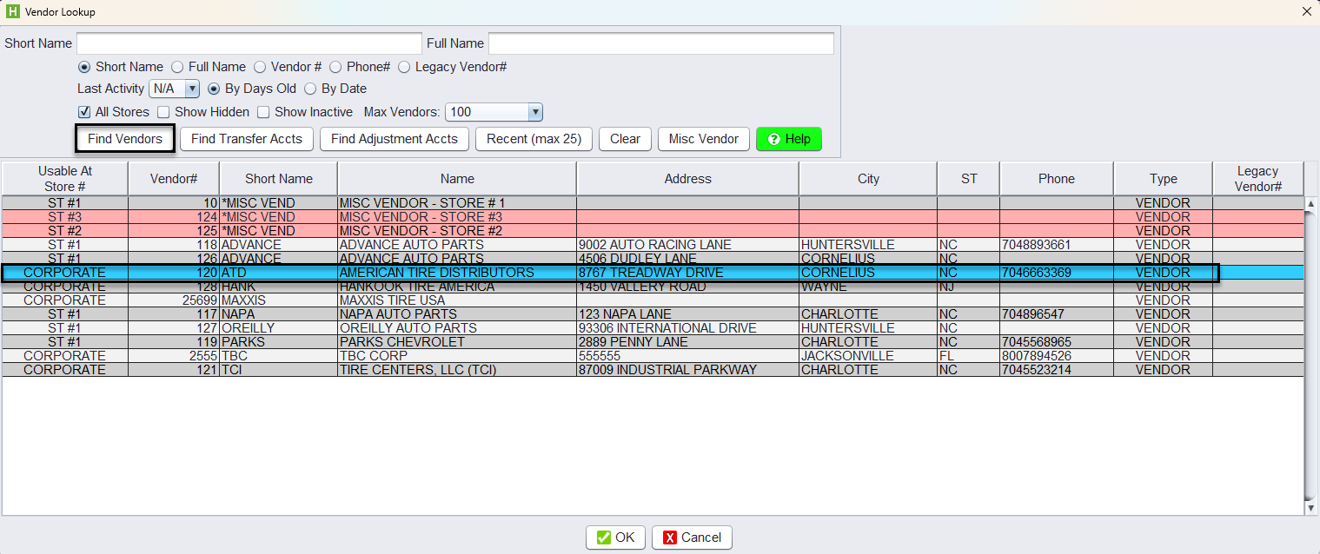1320x554 pixels.
Task: Select the MISC VENDOR - STORE # 1 row
Action: (x=653, y=203)
